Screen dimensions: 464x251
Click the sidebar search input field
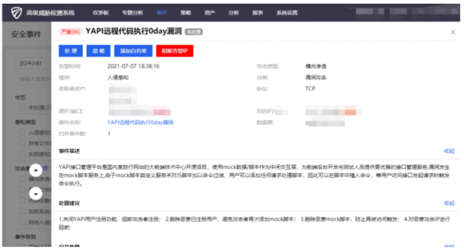(x=33, y=79)
